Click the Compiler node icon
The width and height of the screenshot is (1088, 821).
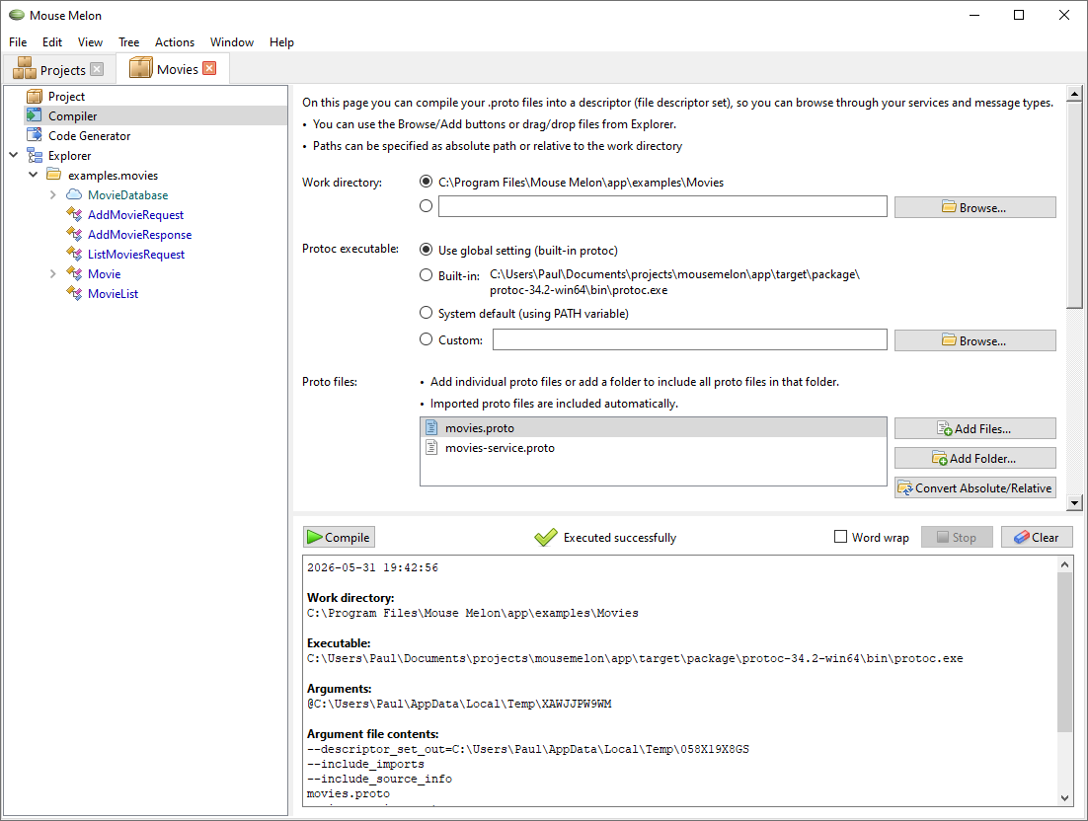pyautogui.click(x=34, y=115)
